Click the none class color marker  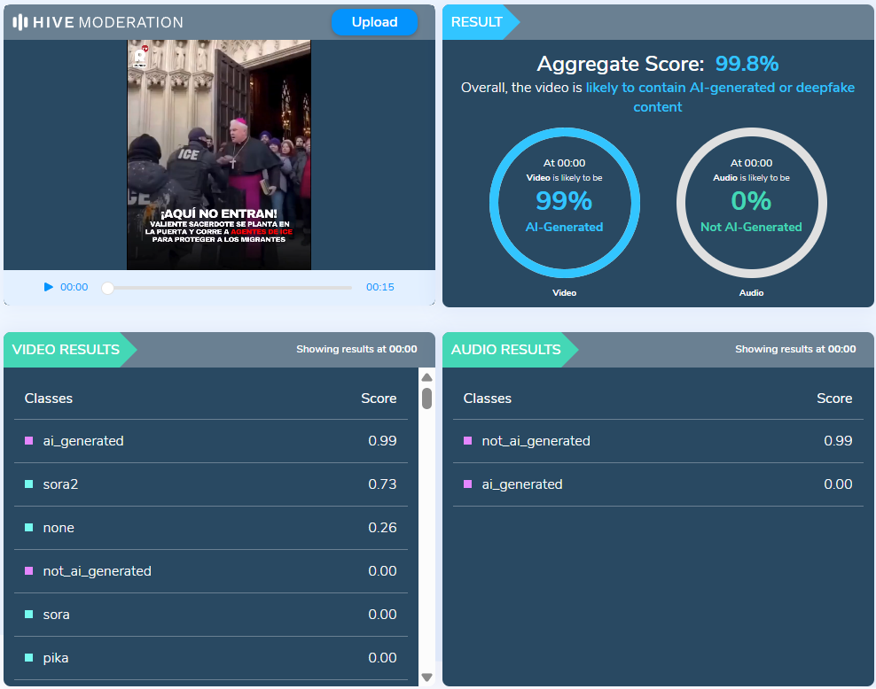click(x=29, y=528)
